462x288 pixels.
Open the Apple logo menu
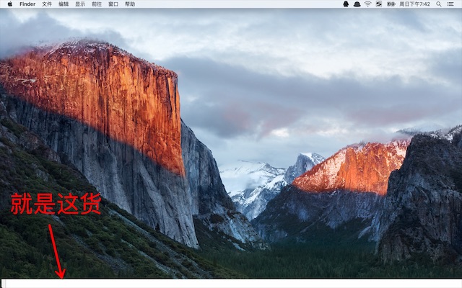click(x=9, y=4)
